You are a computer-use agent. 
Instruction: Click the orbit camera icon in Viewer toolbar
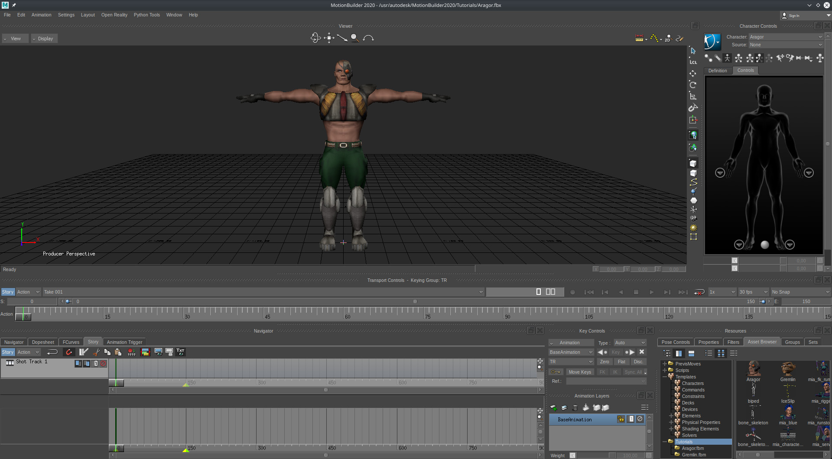pyautogui.click(x=315, y=38)
